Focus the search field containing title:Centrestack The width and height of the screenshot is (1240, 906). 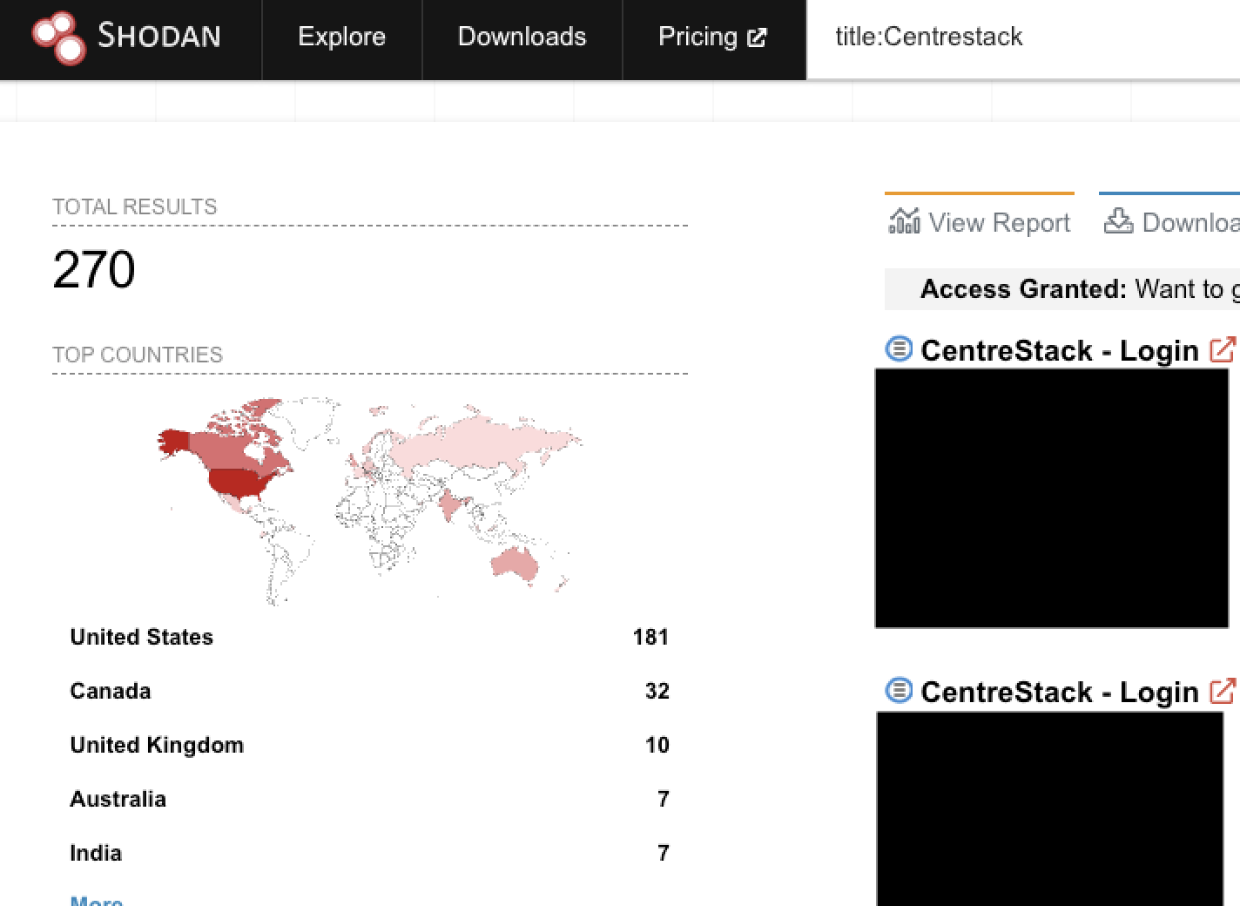click(x=1023, y=37)
